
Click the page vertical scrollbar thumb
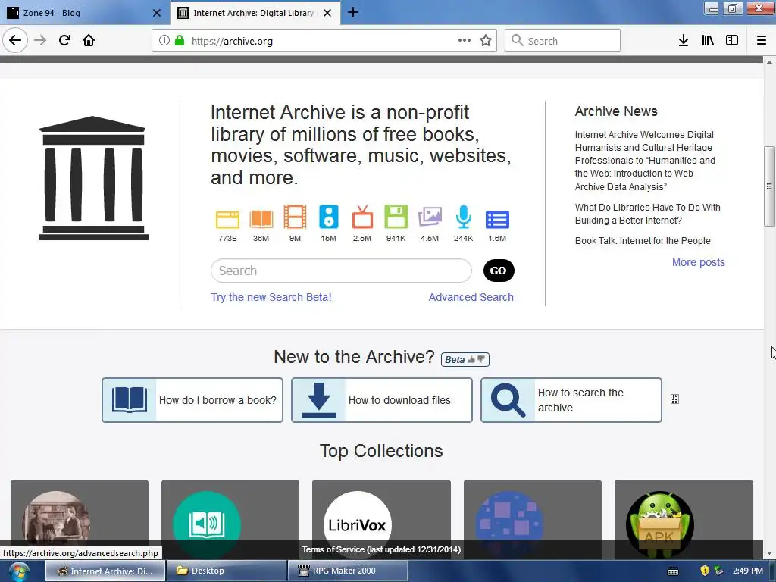coord(769,186)
